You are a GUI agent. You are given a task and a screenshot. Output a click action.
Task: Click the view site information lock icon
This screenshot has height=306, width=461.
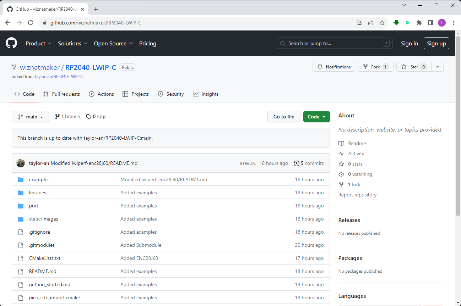click(44, 23)
